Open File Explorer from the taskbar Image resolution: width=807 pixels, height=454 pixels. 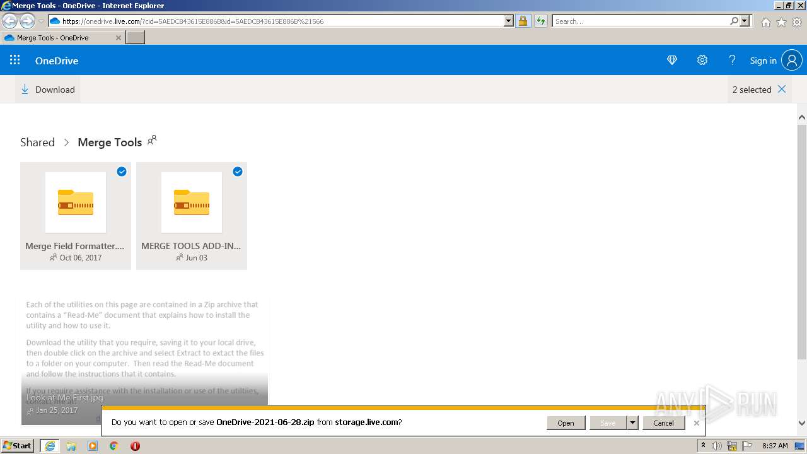point(71,446)
